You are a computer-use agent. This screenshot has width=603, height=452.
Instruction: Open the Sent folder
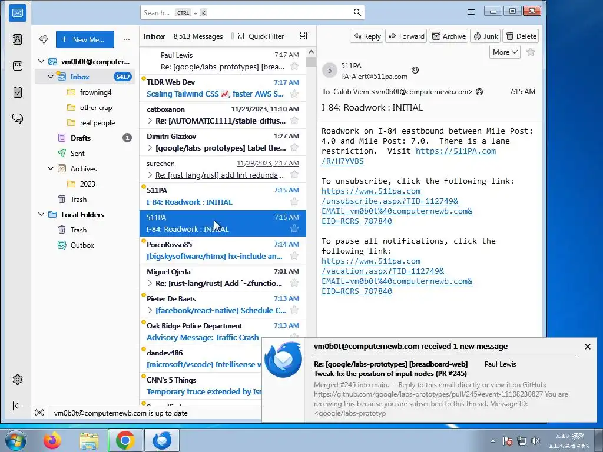(x=85, y=154)
